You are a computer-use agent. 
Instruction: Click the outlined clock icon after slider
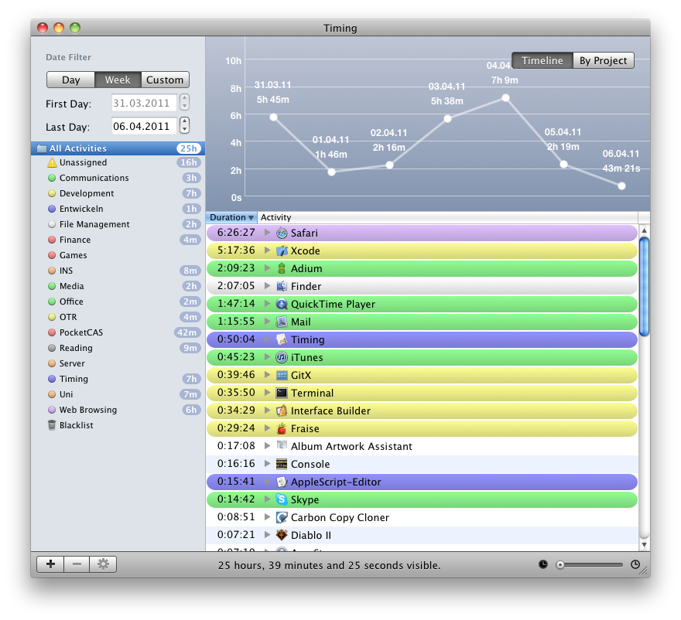point(635,564)
